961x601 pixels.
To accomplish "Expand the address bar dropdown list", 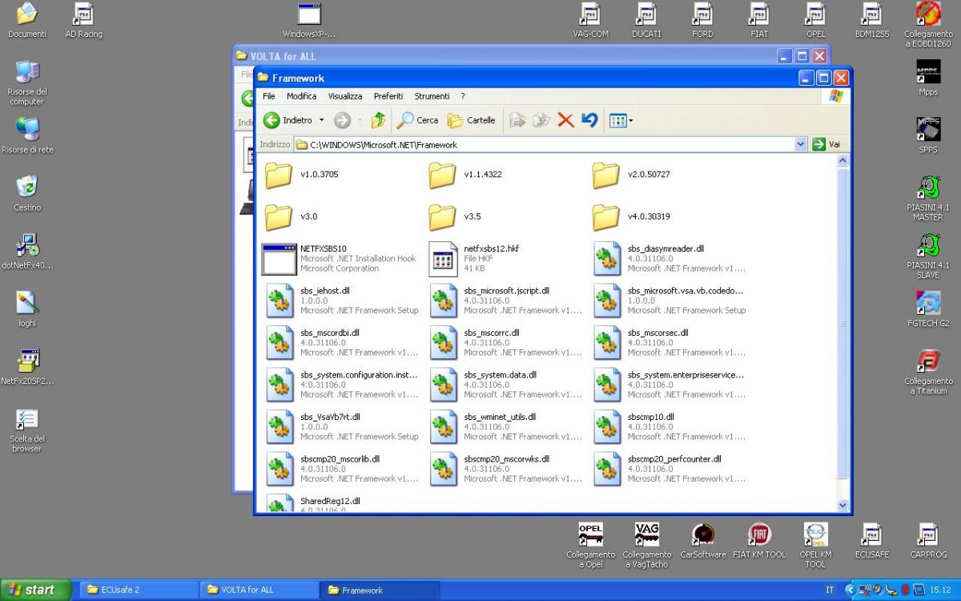I will (x=801, y=144).
